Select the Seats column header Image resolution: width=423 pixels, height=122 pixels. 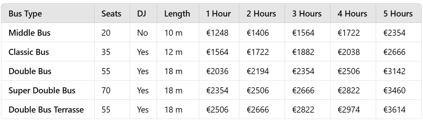(111, 14)
